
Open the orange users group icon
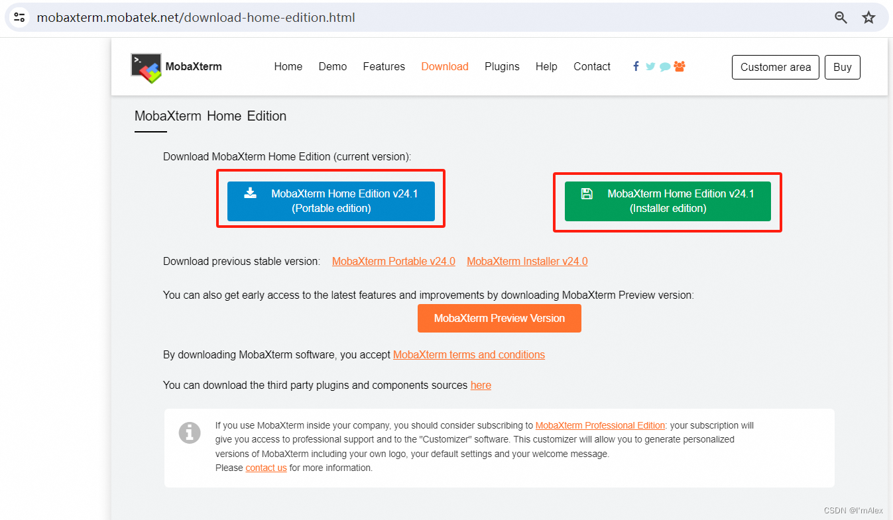(680, 66)
